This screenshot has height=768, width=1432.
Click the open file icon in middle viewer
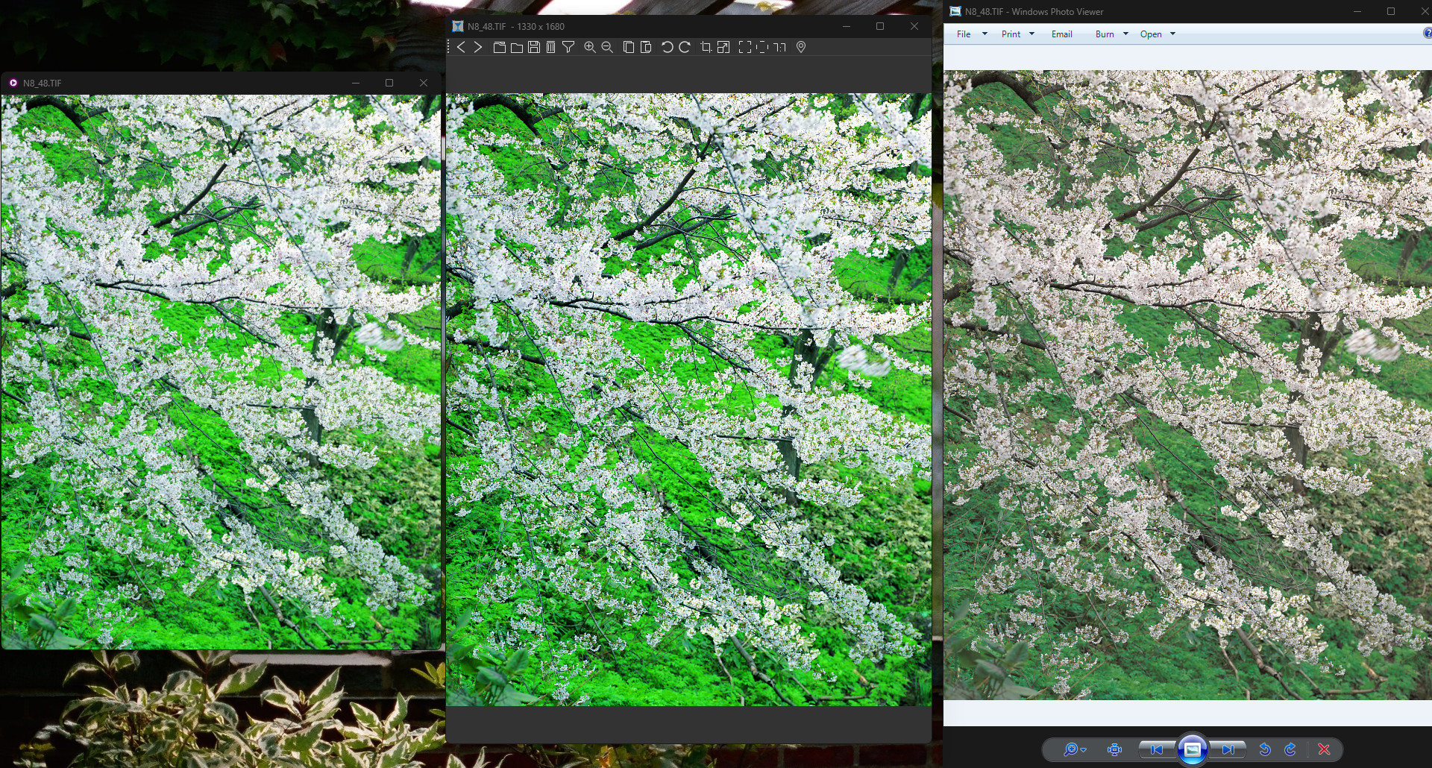pyautogui.click(x=499, y=47)
